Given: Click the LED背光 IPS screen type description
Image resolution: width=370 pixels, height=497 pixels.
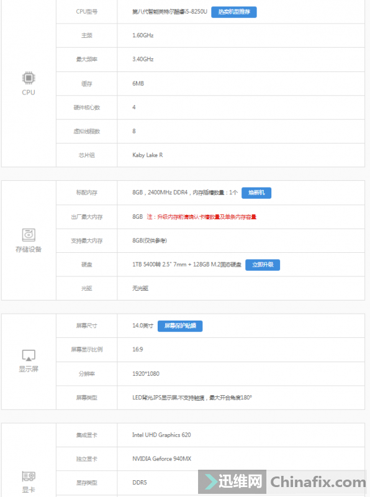Looking at the screenshot, I should [192, 398].
